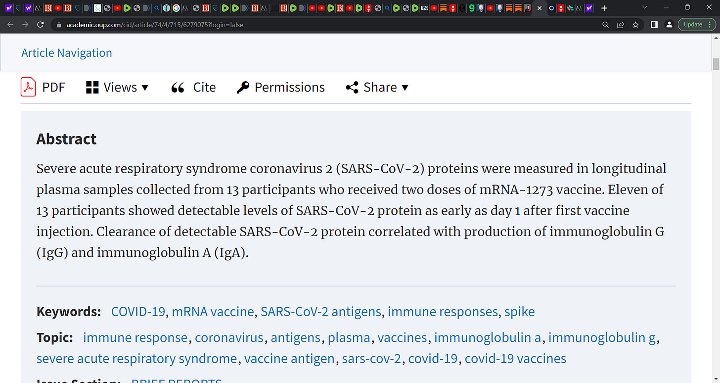Click the browser zoom magnifier icon
This screenshot has width=720, height=383.
point(605,24)
